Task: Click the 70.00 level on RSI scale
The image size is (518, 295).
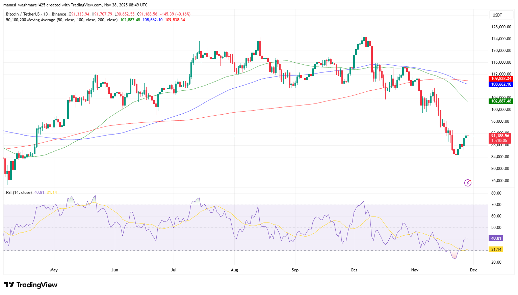Action: 496,205
